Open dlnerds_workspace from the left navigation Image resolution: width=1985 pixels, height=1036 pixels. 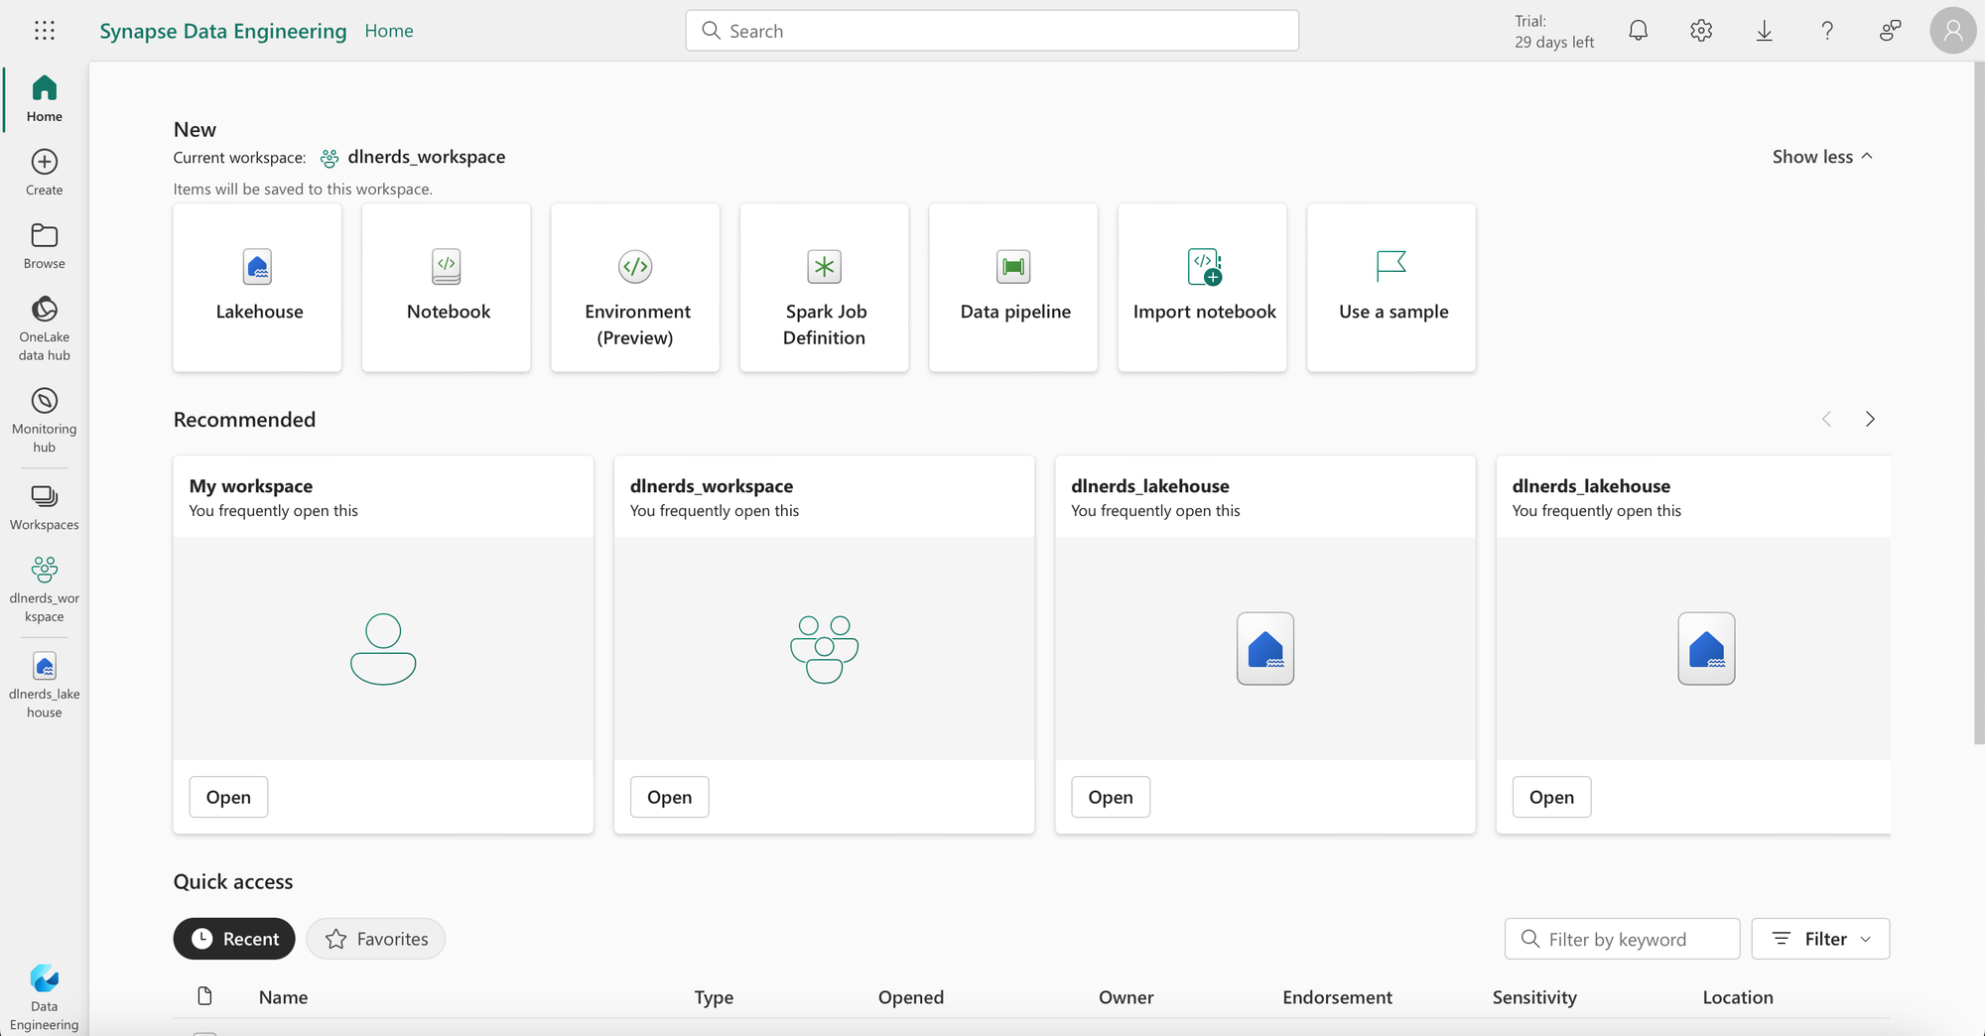click(x=45, y=589)
